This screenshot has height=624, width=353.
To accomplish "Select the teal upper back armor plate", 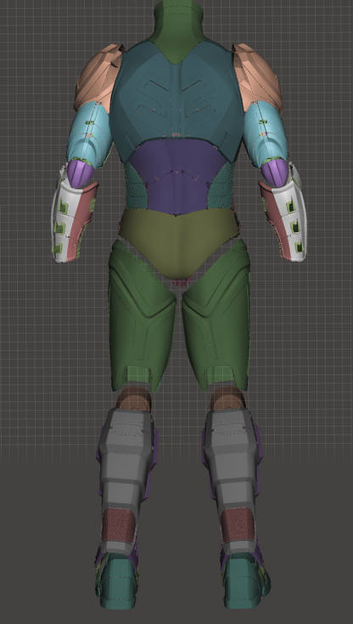I will (176, 99).
